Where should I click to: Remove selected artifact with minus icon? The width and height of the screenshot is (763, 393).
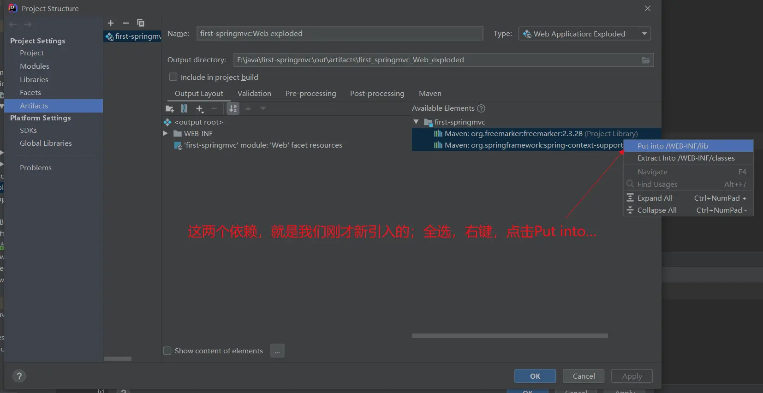click(126, 23)
